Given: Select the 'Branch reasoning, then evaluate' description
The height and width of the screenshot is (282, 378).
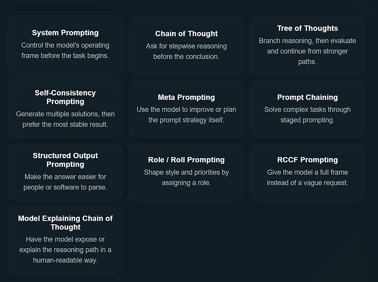Looking at the screenshot, I should pyautogui.click(x=307, y=51).
